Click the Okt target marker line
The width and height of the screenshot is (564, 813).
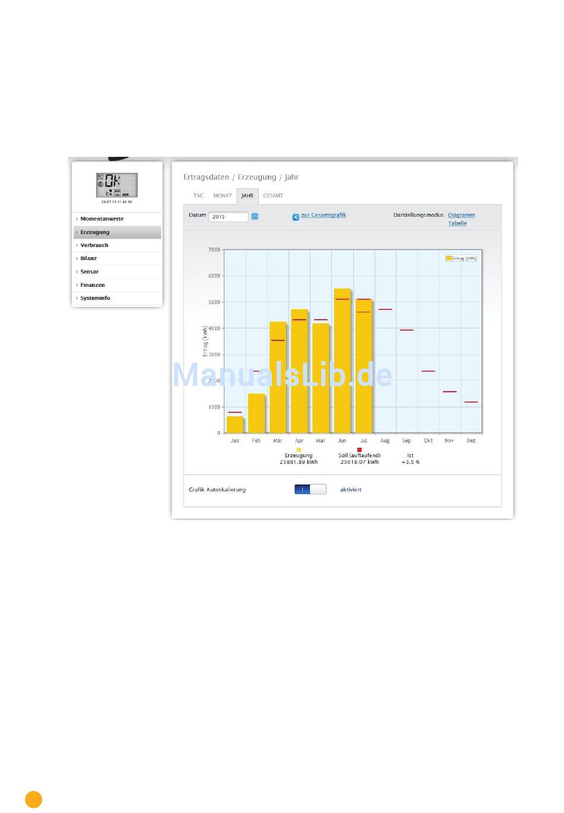[428, 371]
